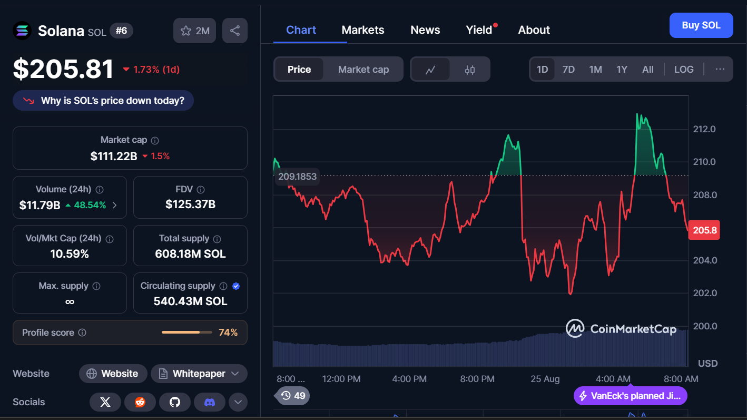Click the Max. supply info icon

(x=96, y=286)
